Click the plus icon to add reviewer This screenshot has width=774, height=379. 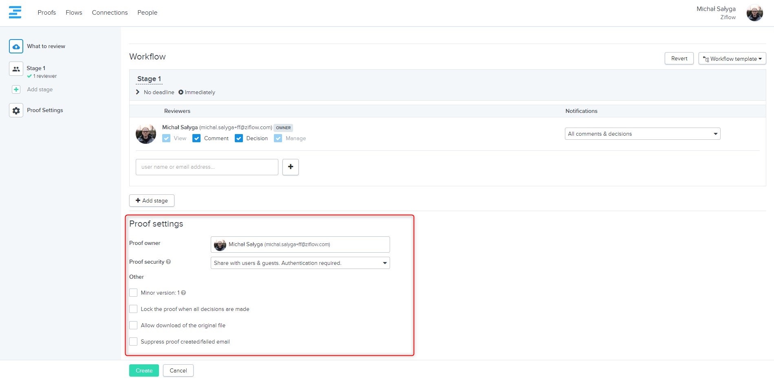click(290, 167)
